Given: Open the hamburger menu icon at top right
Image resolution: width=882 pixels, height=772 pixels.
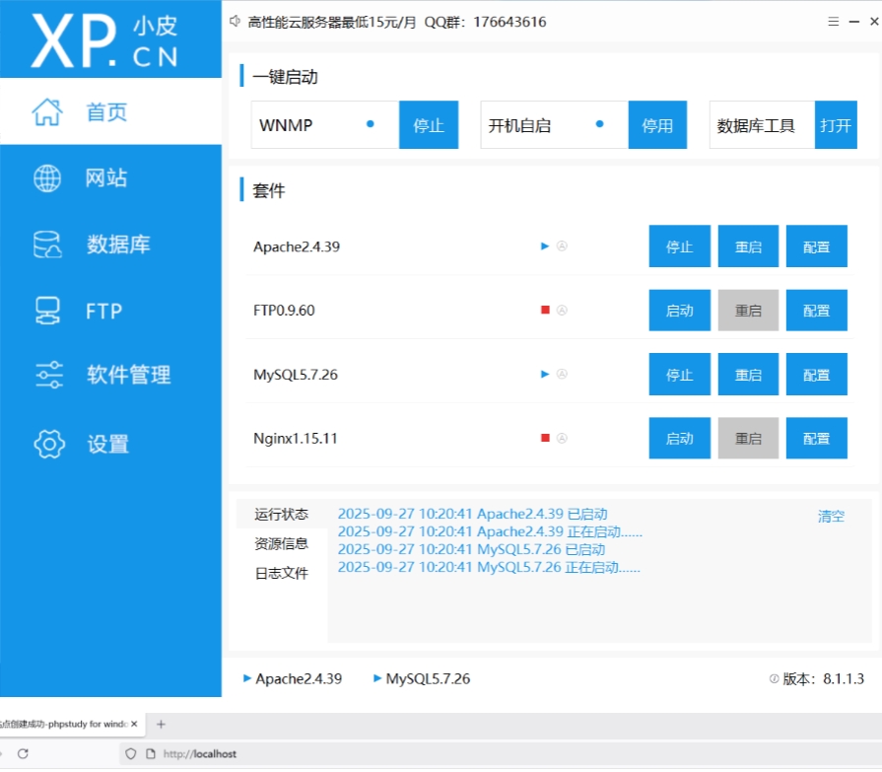Looking at the screenshot, I should pyautogui.click(x=833, y=22).
